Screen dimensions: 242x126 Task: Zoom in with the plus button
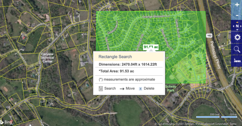click(237, 5)
